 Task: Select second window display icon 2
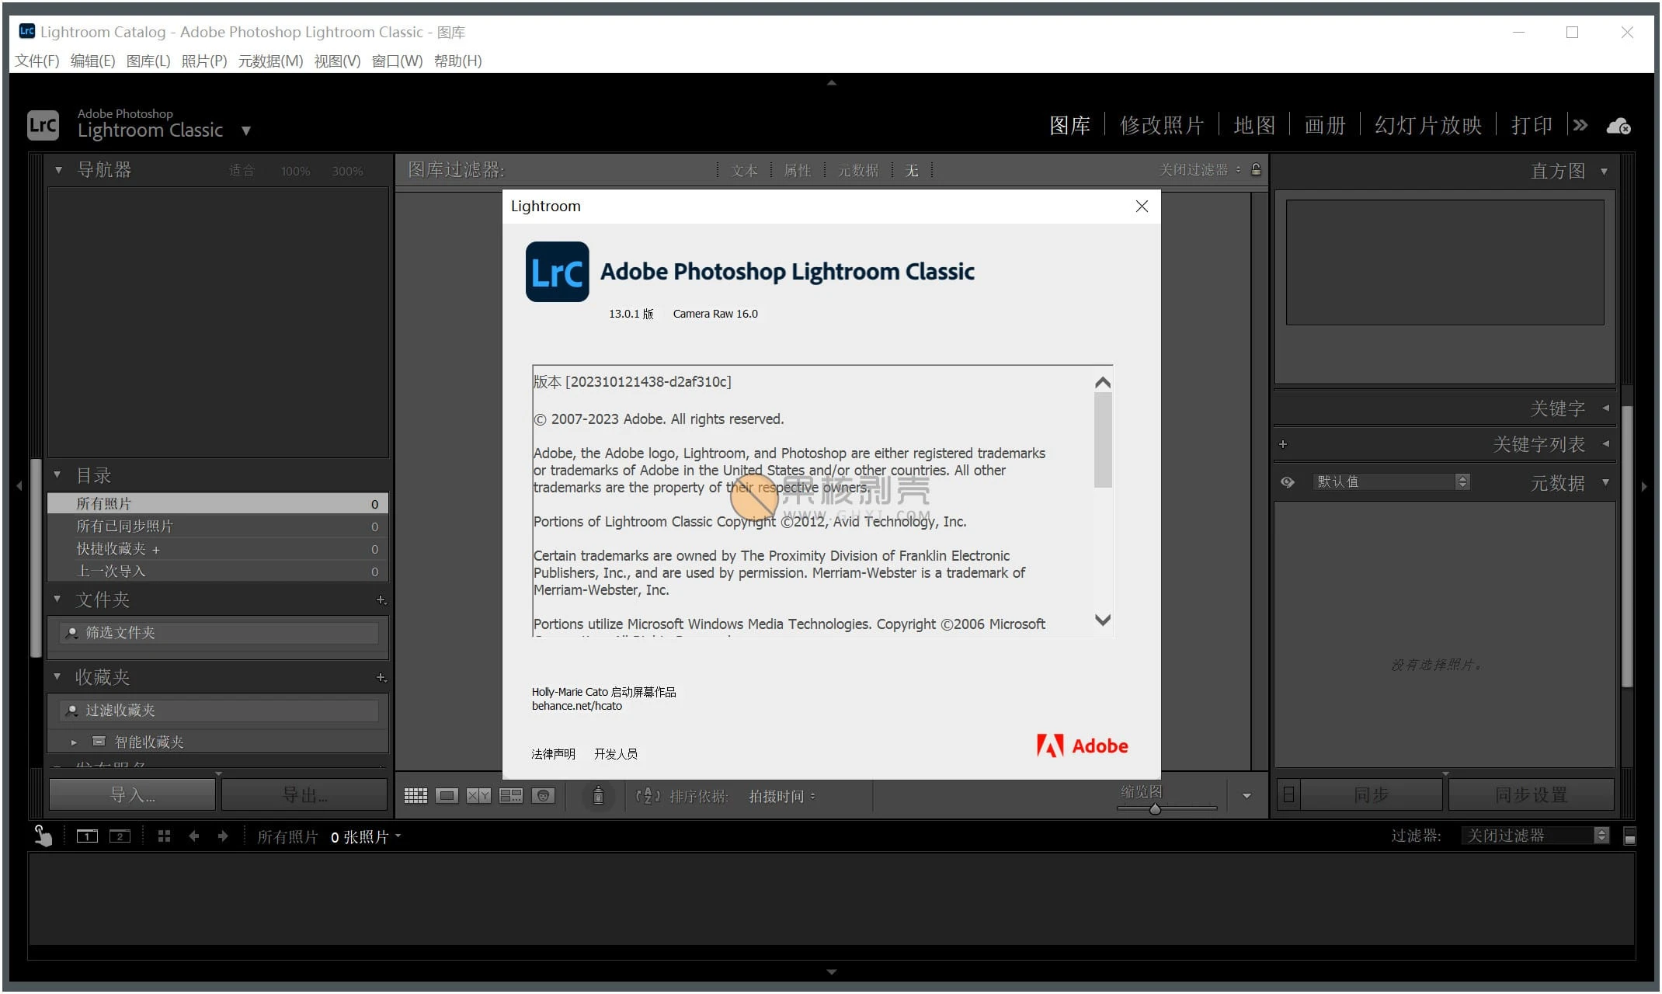point(120,836)
